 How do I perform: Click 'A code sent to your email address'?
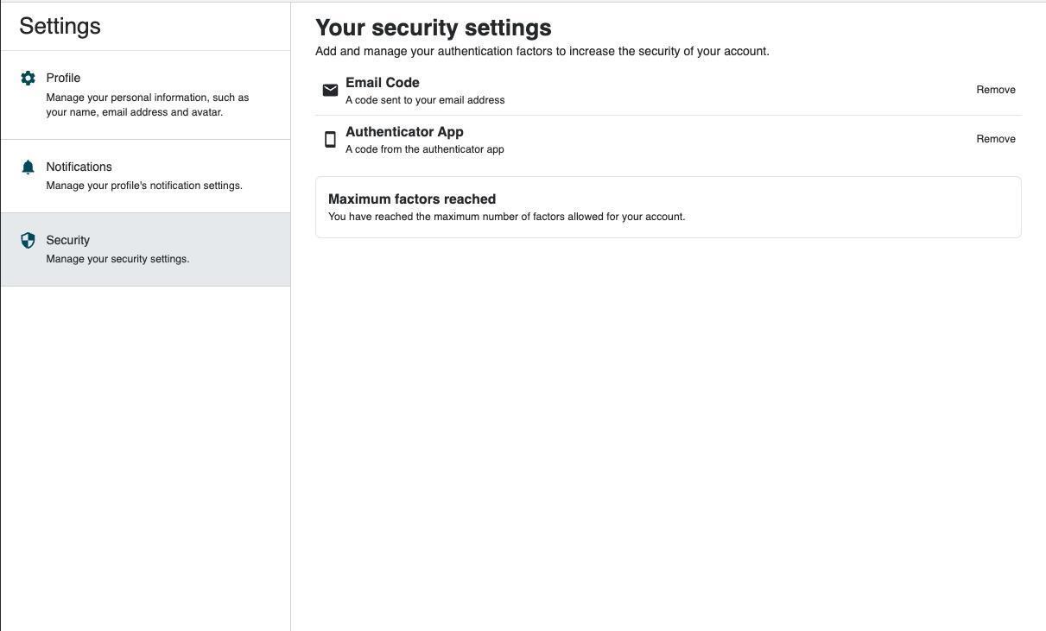click(425, 100)
